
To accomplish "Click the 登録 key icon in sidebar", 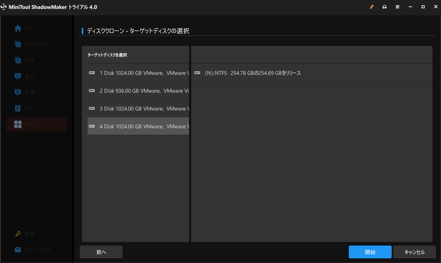I will 18,234.
